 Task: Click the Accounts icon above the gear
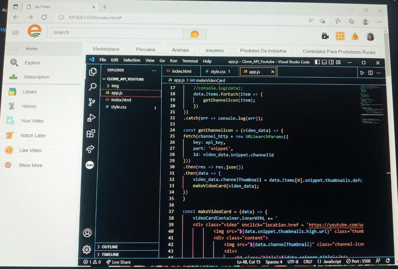(88, 233)
